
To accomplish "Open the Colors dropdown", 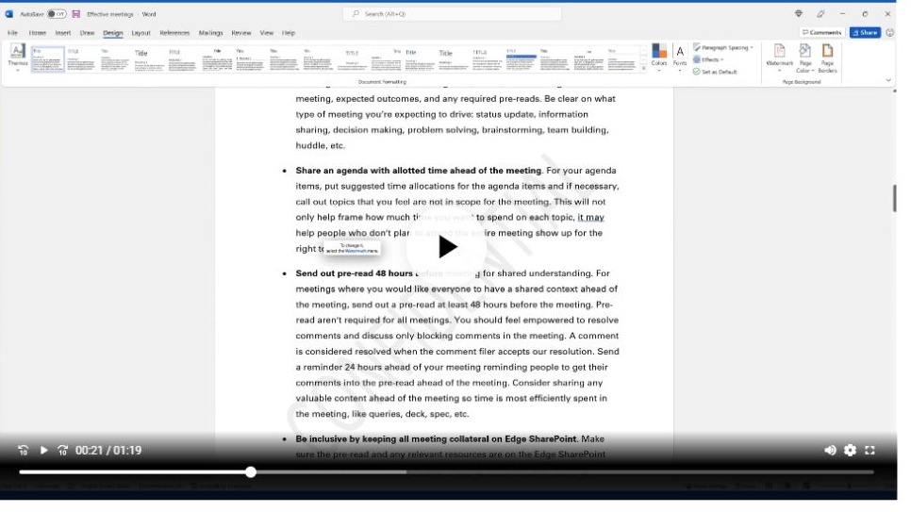I will 659,57.
